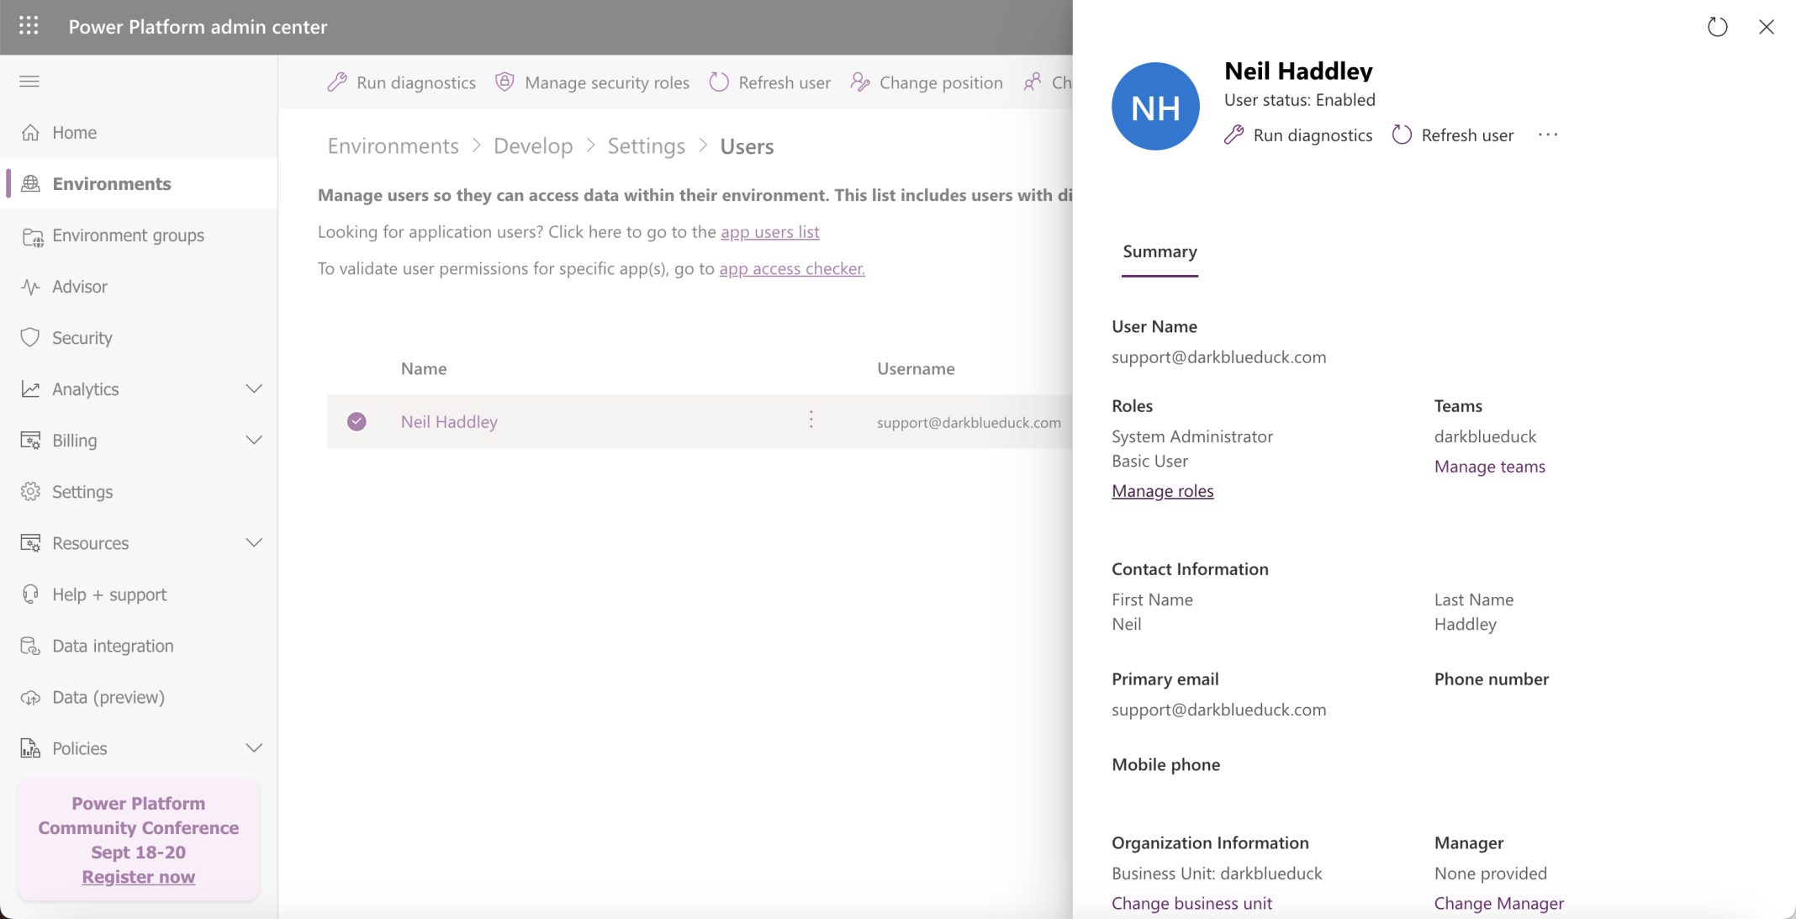This screenshot has height=919, width=1796.
Task: Click the Refresh user toolbar icon
Action: [x=719, y=82]
